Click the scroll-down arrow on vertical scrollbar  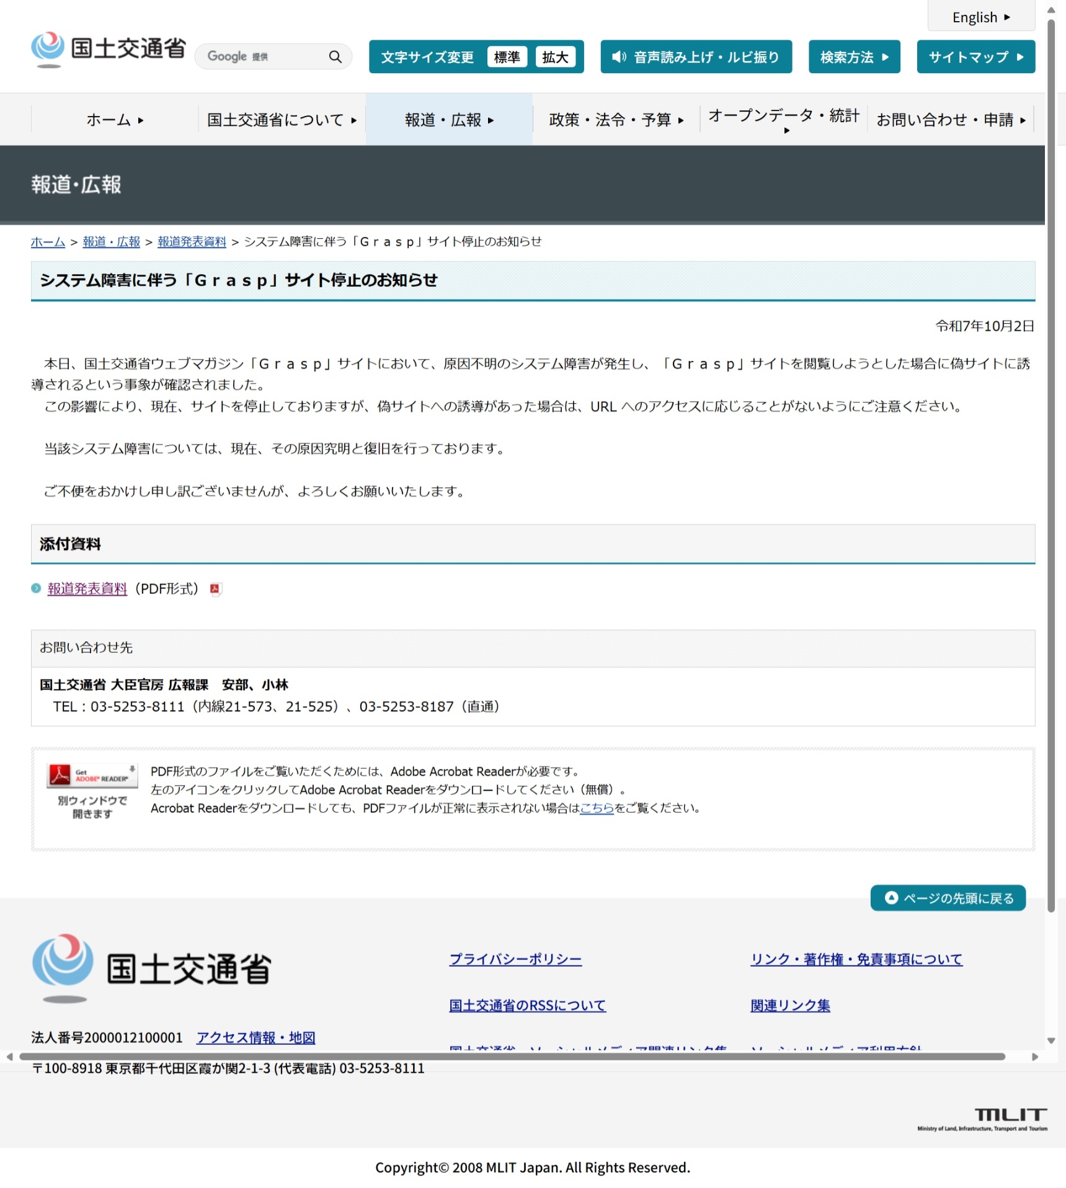tap(1050, 1040)
